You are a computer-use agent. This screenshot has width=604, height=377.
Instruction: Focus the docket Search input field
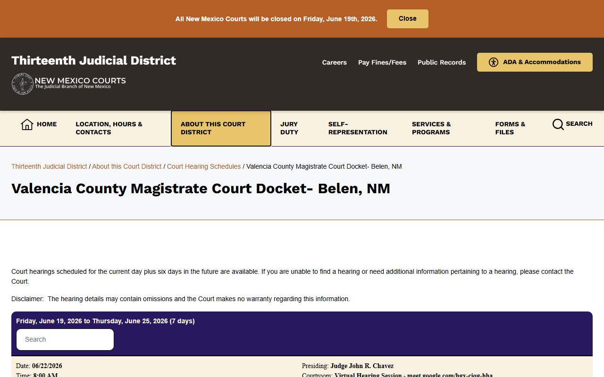pyautogui.click(x=65, y=339)
